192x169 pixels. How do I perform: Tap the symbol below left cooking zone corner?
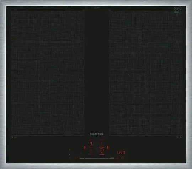(14, 137)
